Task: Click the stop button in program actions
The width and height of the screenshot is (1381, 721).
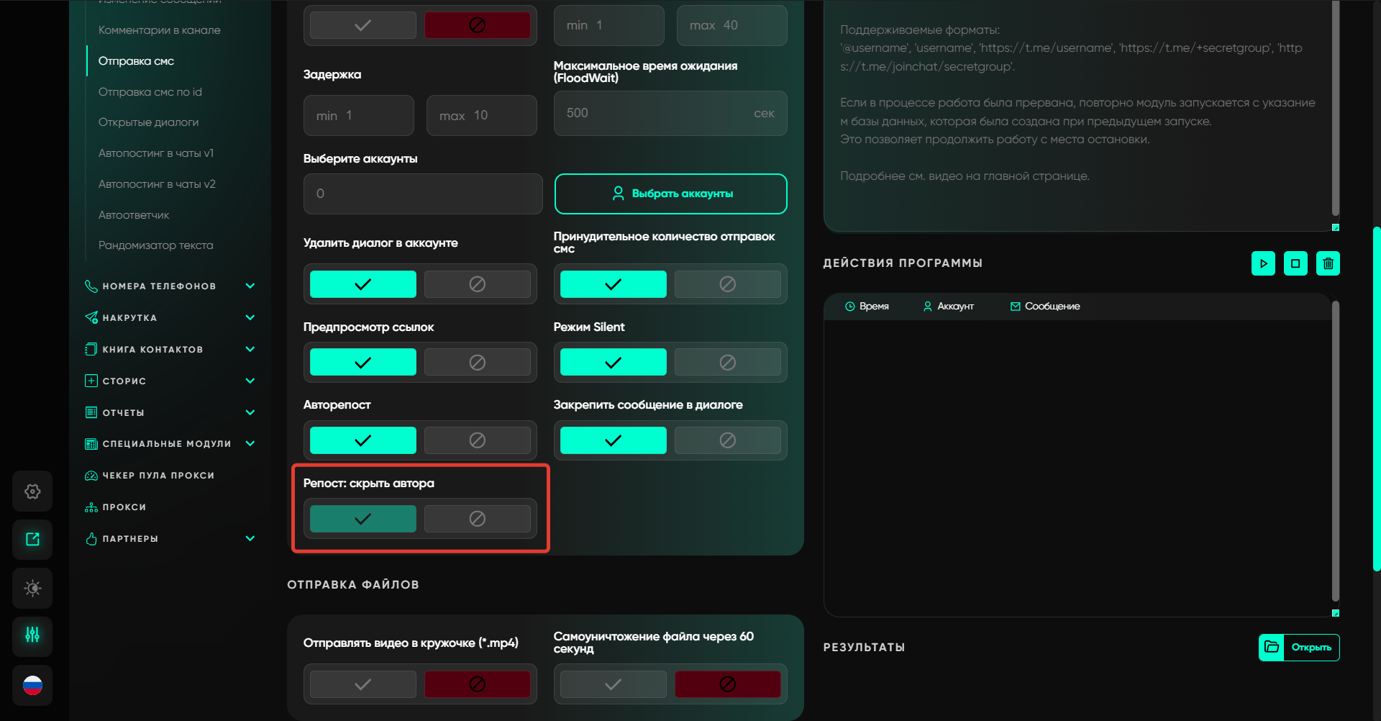Action: [1295, 263]
